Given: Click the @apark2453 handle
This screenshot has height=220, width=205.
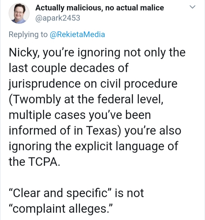Looking at the screenshot, I should [58, 18].
